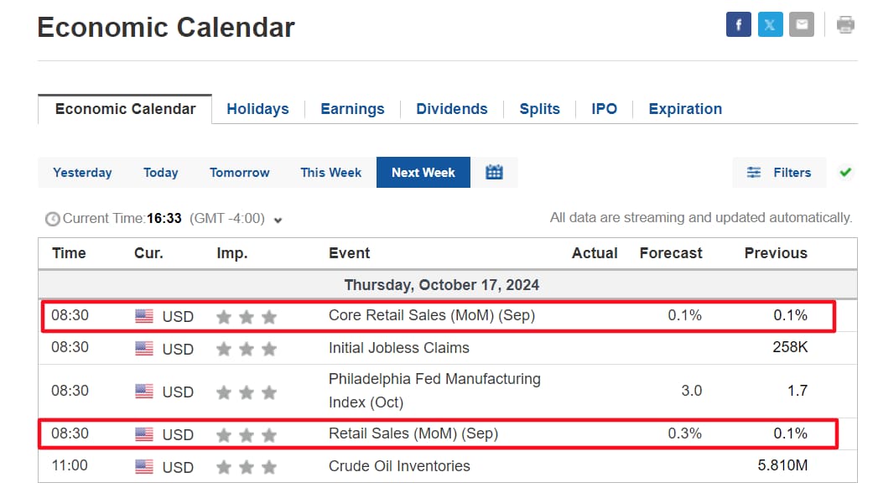Expand the GMT -4:00 timezone dropdown
This screenshot has height=493, width=878.
278,220
